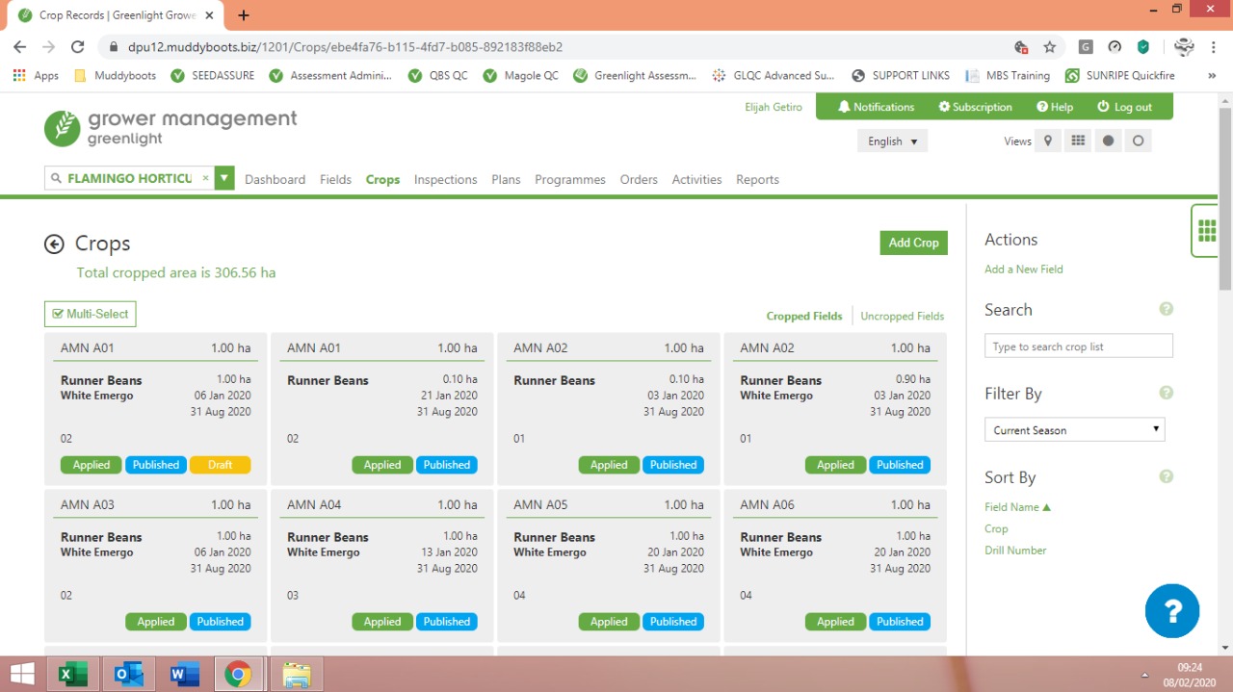Open the Inspections menu item

445,180
